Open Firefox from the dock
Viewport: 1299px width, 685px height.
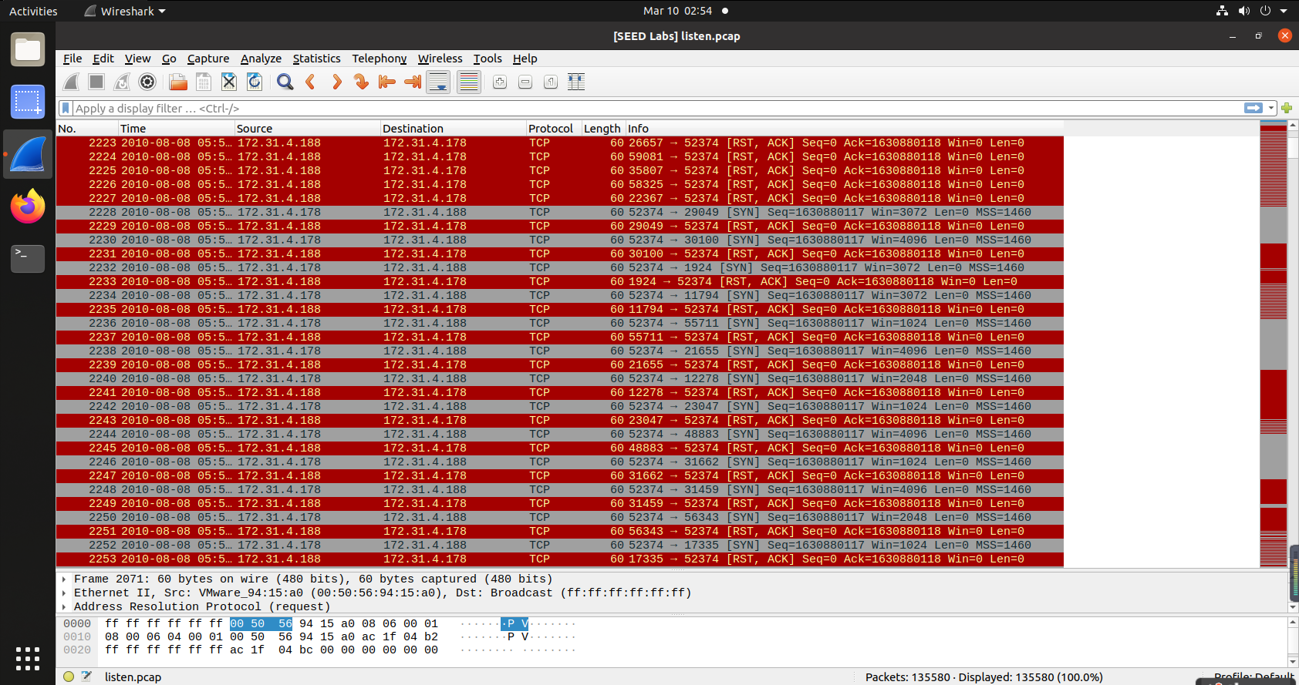pyautogui.click(x=28, y=207)
